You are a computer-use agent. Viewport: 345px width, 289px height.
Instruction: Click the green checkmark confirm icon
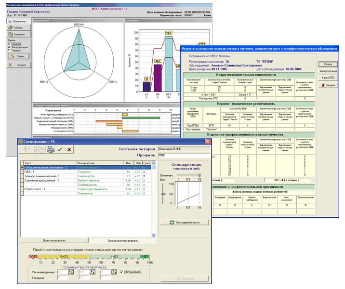pyautogui.click(x=60, y=150)
